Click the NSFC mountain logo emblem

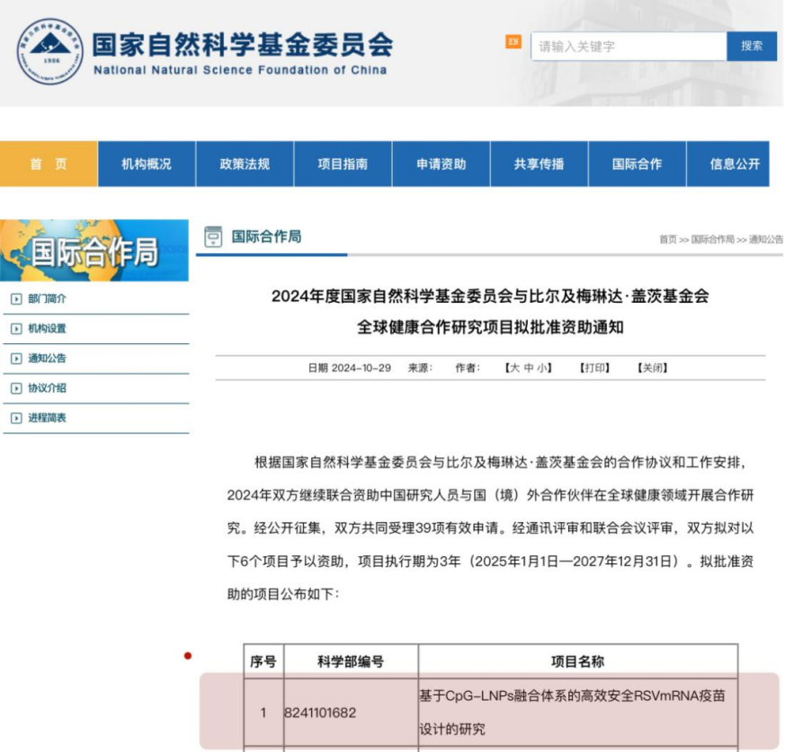coord(49,52)
